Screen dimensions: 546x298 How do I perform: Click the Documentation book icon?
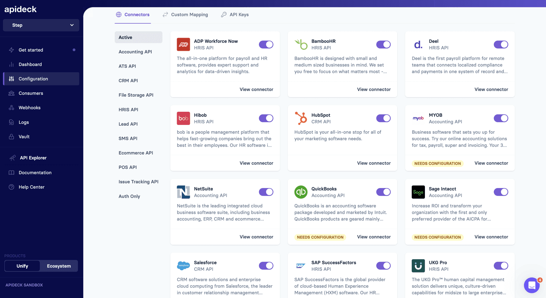point(11,173)
